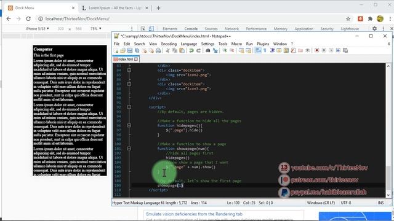Click Notepad++ vertical scrollbar down arrow
This screenshot has height=221, width=394.
[388, 195]
